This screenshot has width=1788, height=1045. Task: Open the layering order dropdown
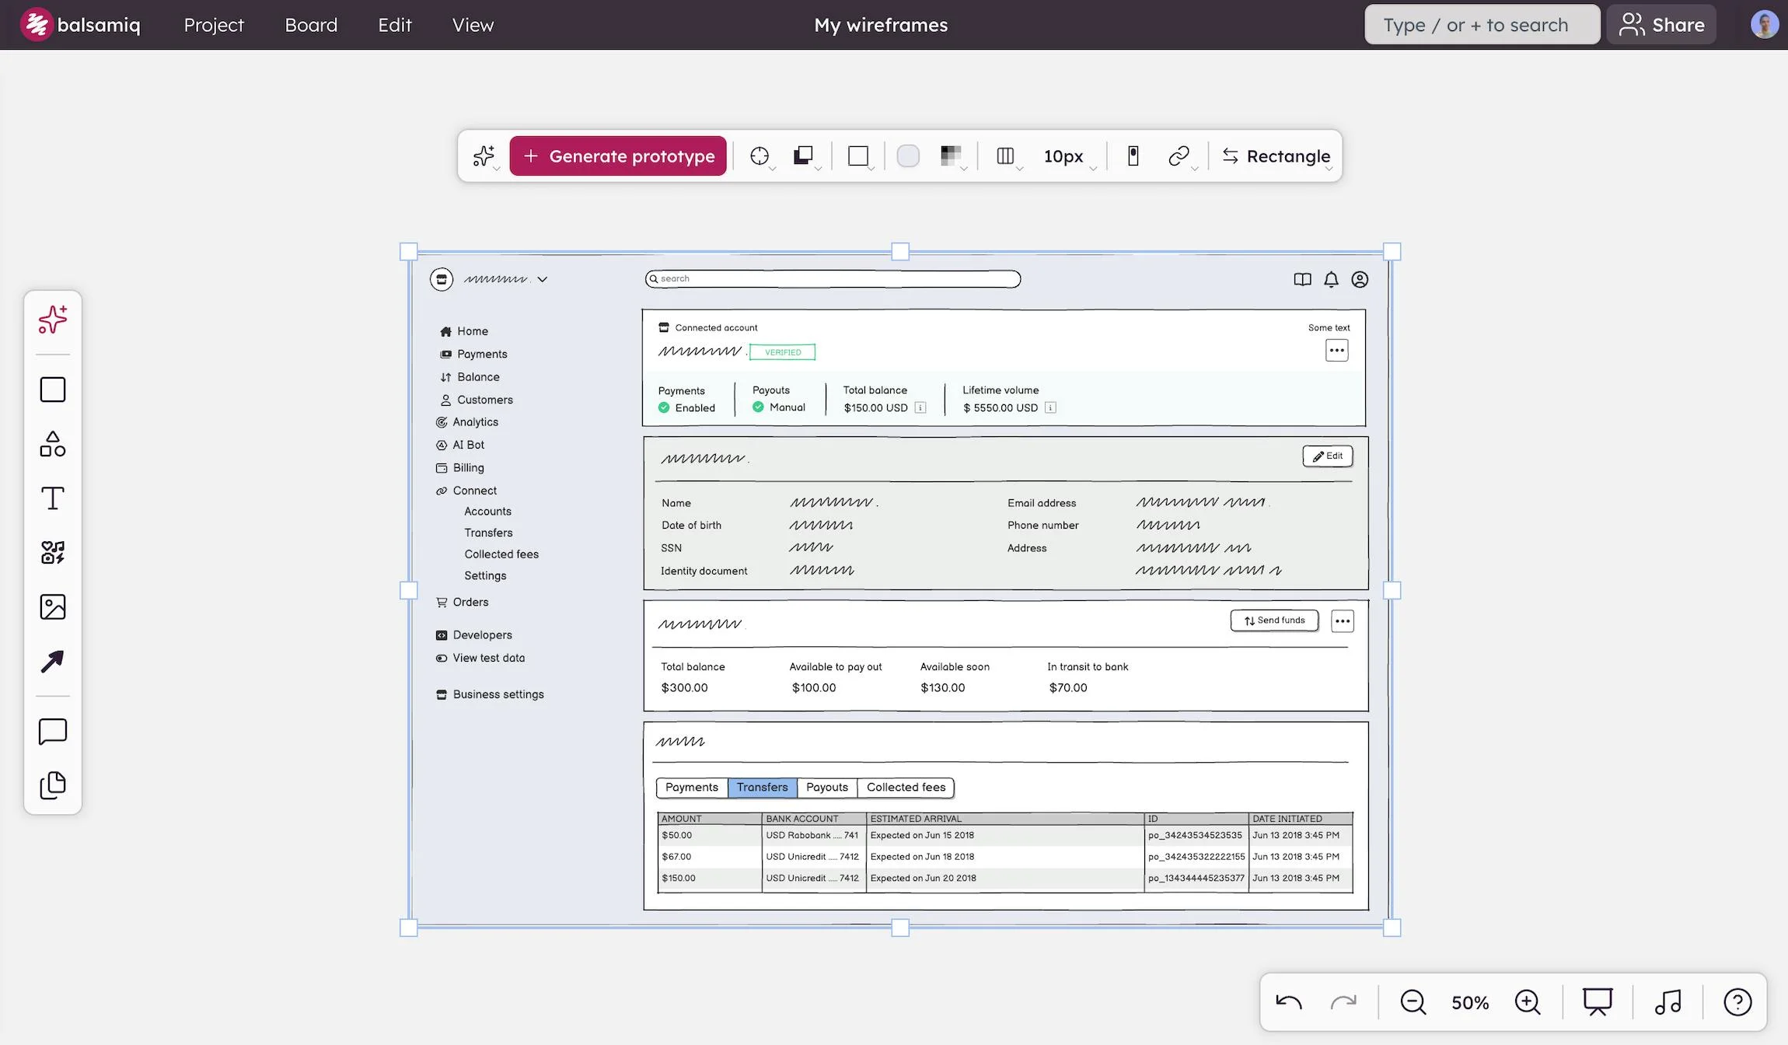tap(805, 156)
